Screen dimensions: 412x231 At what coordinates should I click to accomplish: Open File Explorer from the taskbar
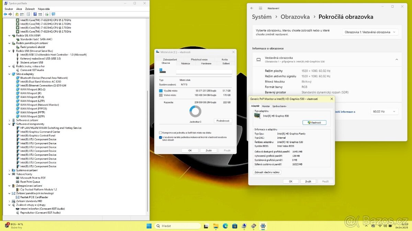click(216, 226)
